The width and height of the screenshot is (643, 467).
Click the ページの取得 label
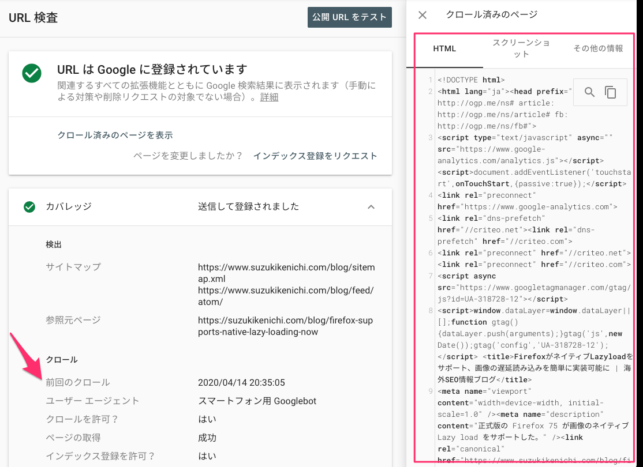(73, 438)
